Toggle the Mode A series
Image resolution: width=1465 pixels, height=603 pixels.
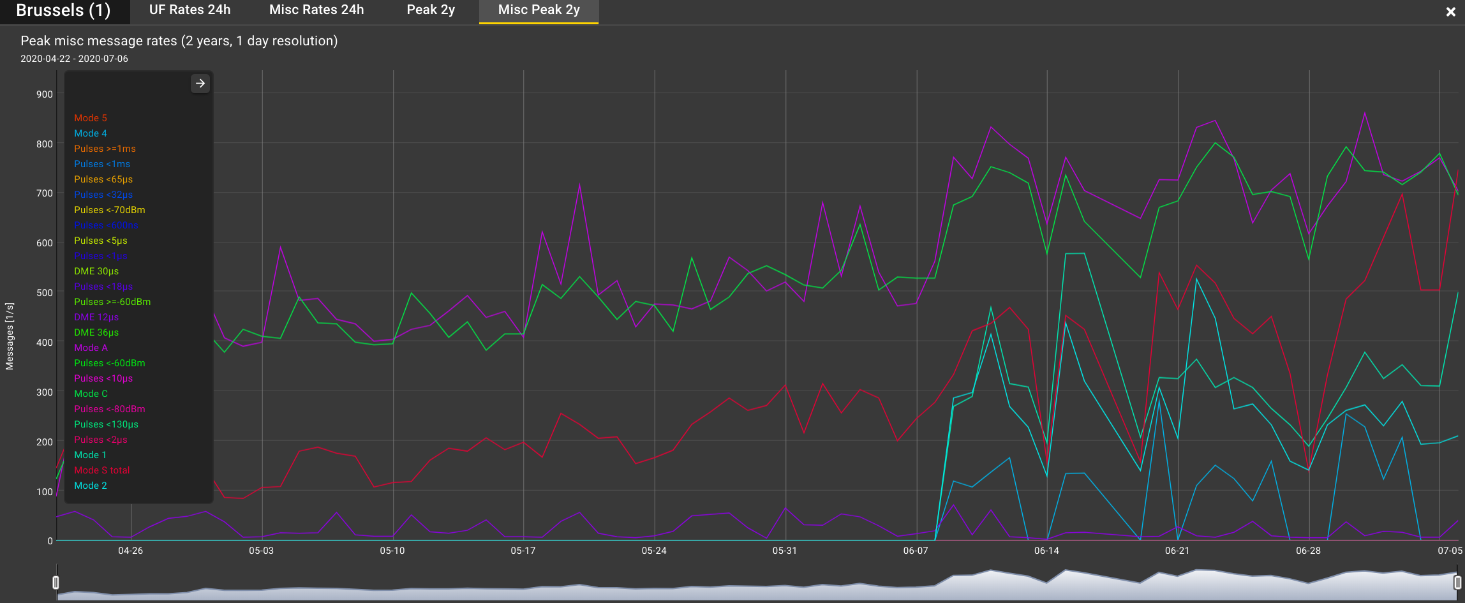pos(91,347)
